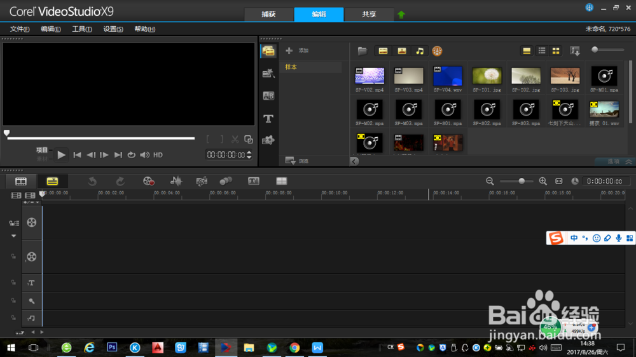
Task: Collapse the library folder list arrow
Action: click(354, 161)
